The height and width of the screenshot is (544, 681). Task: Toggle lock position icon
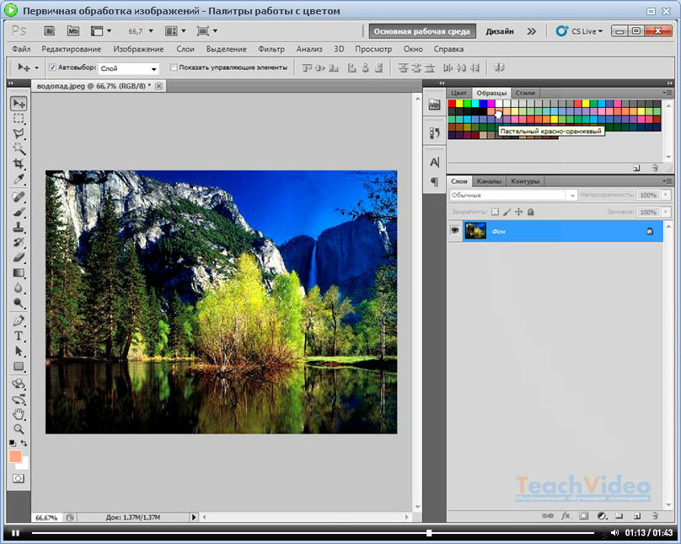518,212
